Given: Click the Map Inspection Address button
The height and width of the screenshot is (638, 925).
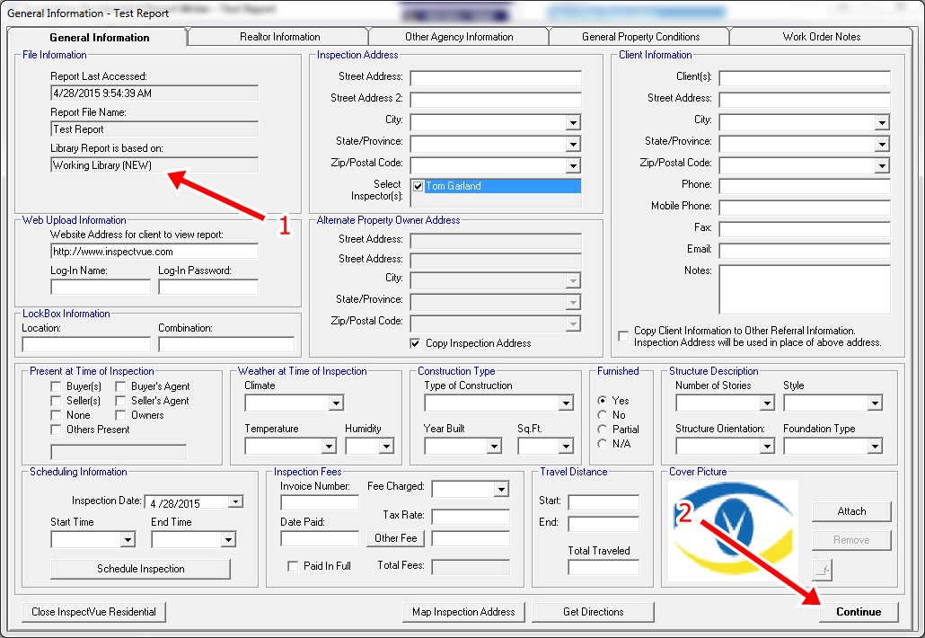Looking at the screenshot, I should [x=463, y=612].
